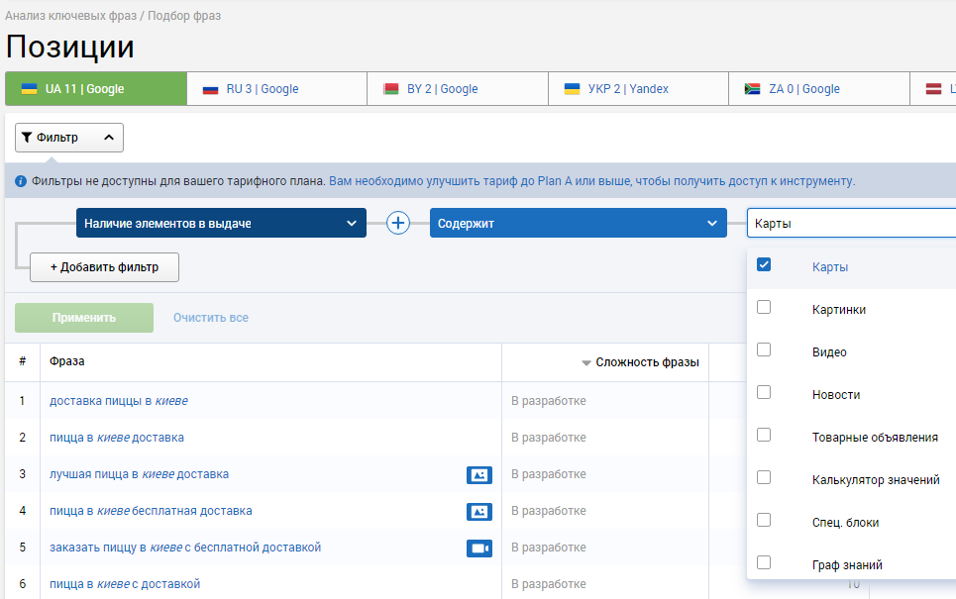Enable the Видео checkbox option
Screen dimensions: 956x599
(x=764, y=350)
